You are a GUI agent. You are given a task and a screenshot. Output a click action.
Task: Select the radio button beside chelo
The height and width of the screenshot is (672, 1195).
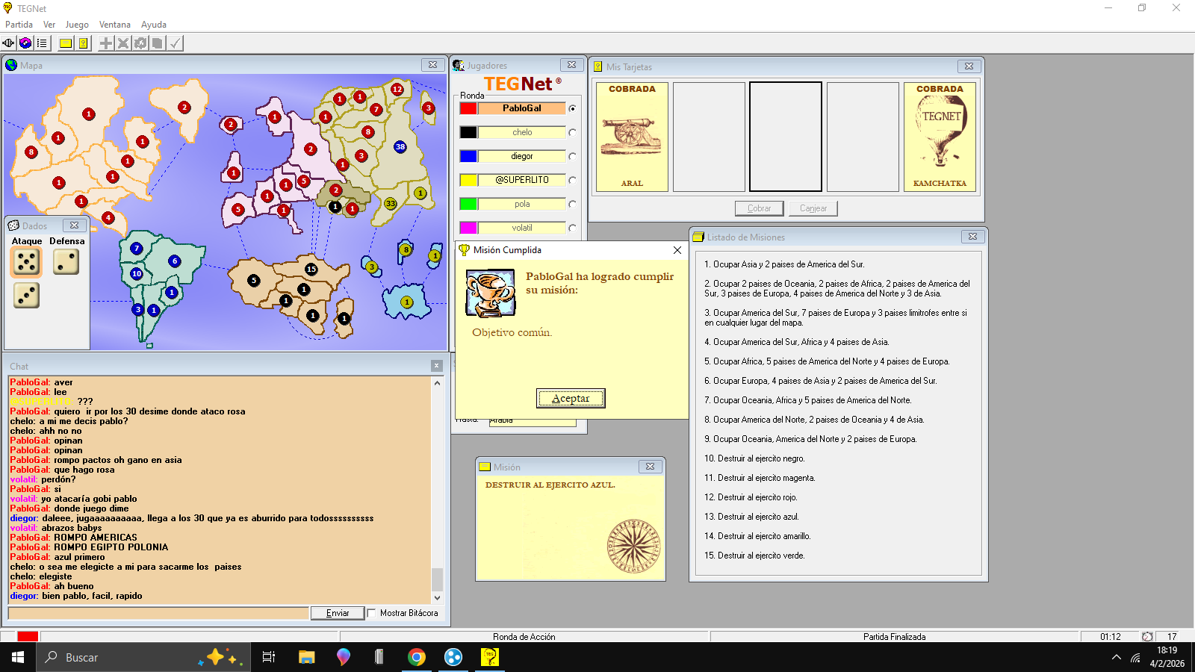click(x=573, y=132)
